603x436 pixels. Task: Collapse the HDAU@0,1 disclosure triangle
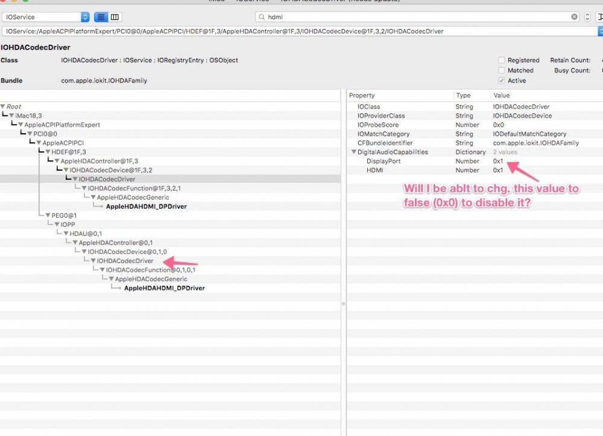pyautogui.click(x=66, y=233)
